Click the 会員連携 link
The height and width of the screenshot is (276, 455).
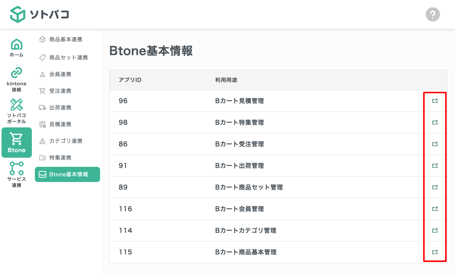point(57,74)
